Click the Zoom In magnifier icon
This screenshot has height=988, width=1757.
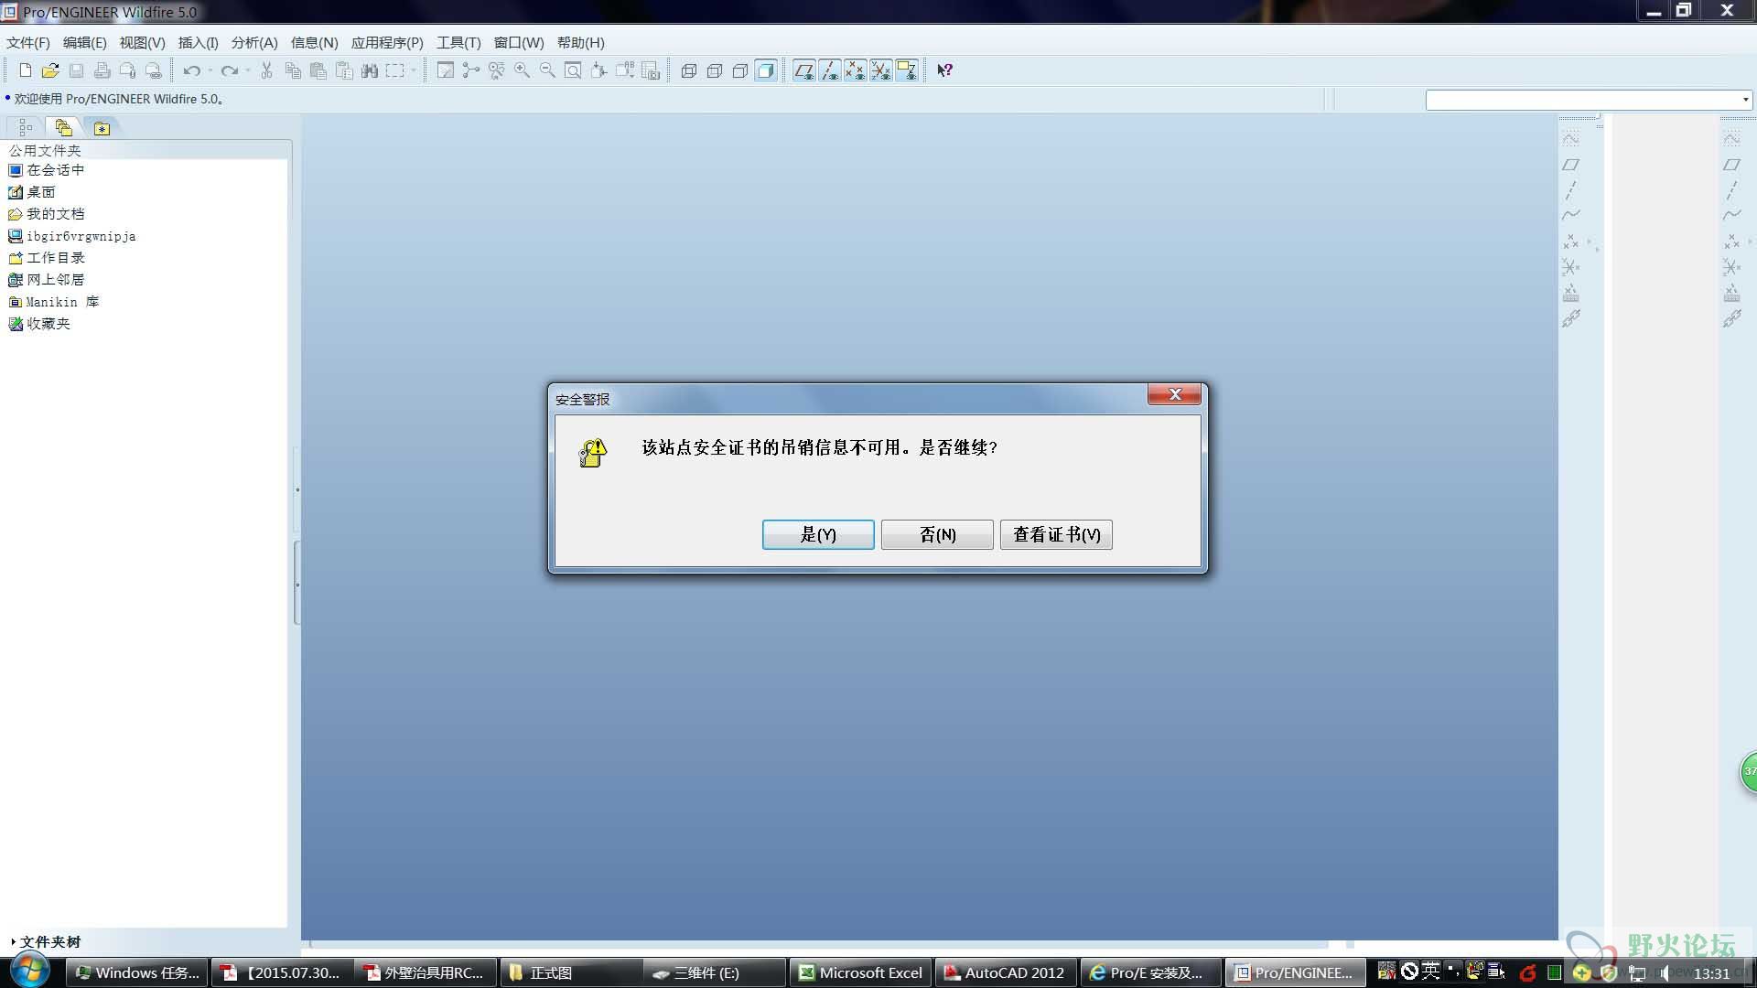pos(523,70)
